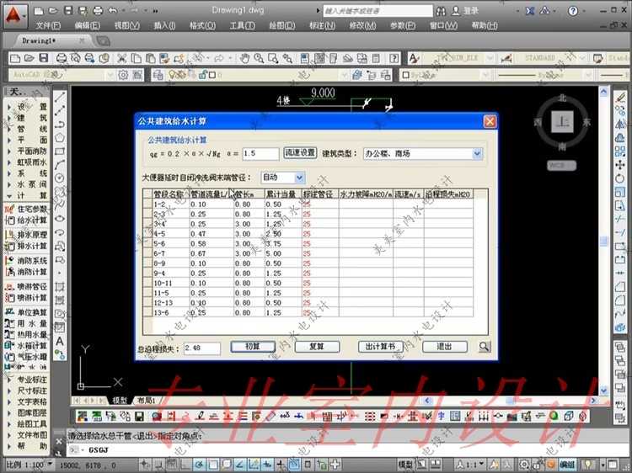This screenshot has width=632, height=473.
Task: Click the magnifier icon next to 退出
Action: 485,347
